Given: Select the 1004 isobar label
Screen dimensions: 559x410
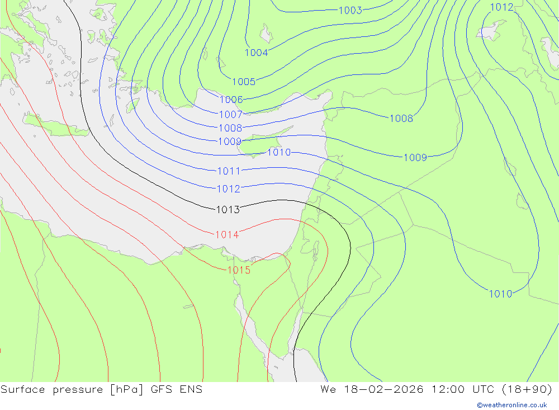Looking at the screenshot, I should 256,53.
